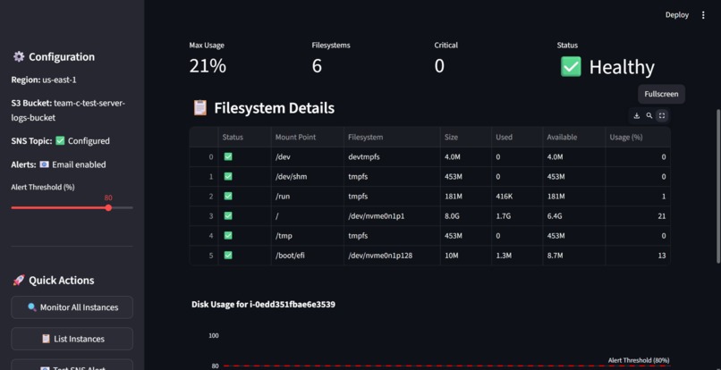This screenshot has width=721, height=370.
Task: Select the /dev/nvme0n1p1 filesystem cell
Action: pyautogui.click(x=392, y=216)
